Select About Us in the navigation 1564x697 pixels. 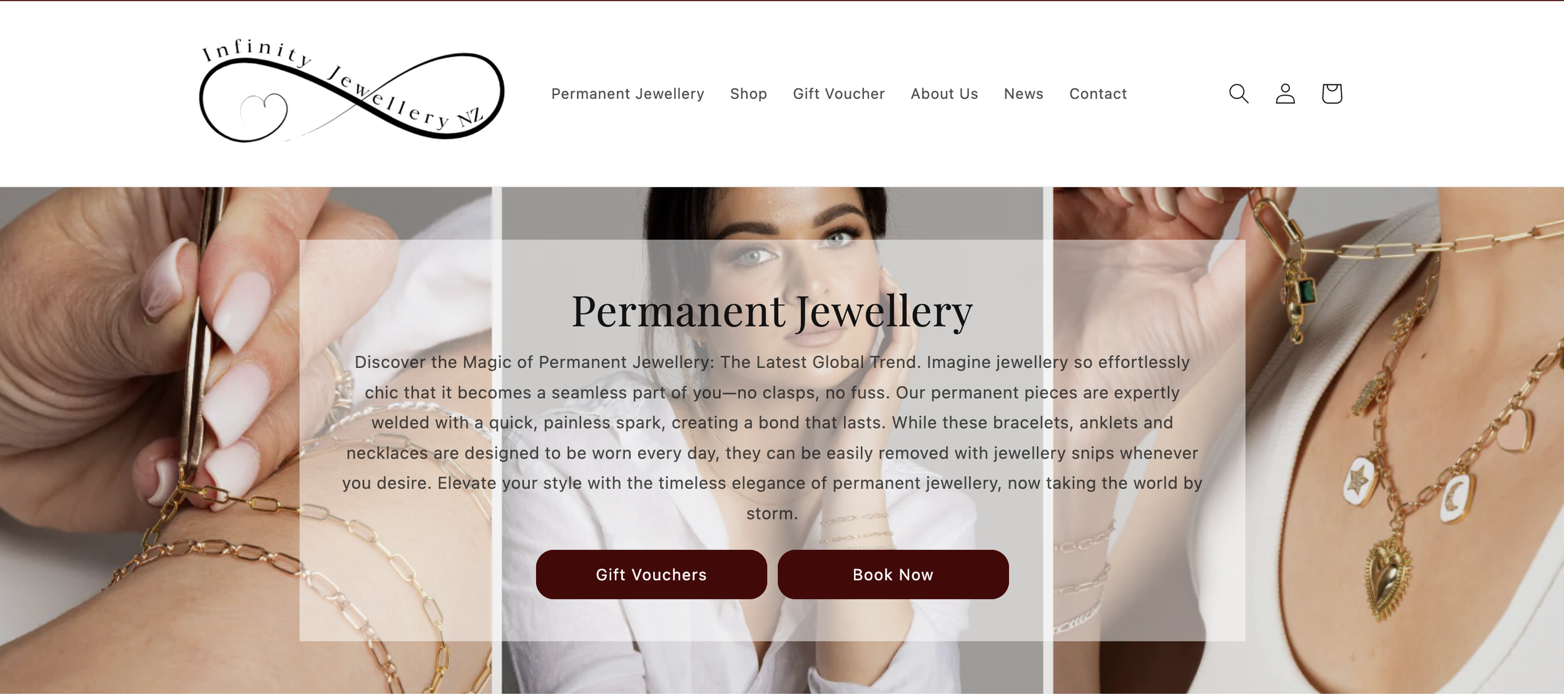(944, 94)
